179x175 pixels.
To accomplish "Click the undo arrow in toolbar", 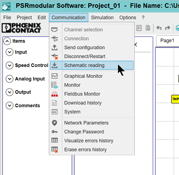I will pyautogui.click(x=159, y=28).
